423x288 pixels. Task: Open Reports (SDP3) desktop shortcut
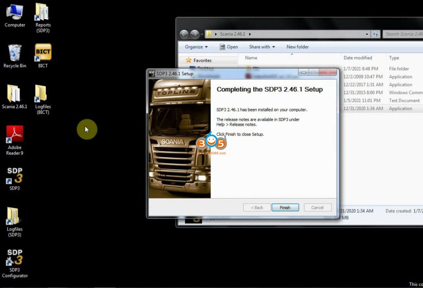click(43, 18)
